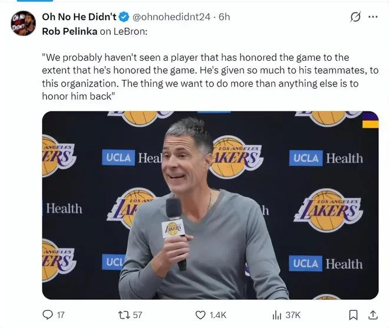Click the blue verified badge
The height and width of the screenshot is (328, 389).
pos(124,17)
